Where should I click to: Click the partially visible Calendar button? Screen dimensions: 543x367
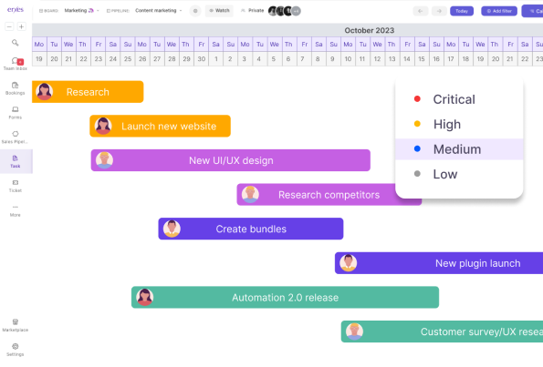coord(533,11)
